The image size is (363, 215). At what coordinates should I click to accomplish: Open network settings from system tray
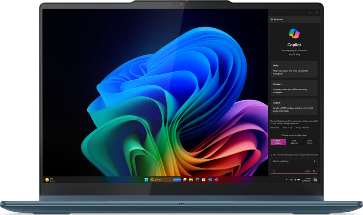click(291, 180)
